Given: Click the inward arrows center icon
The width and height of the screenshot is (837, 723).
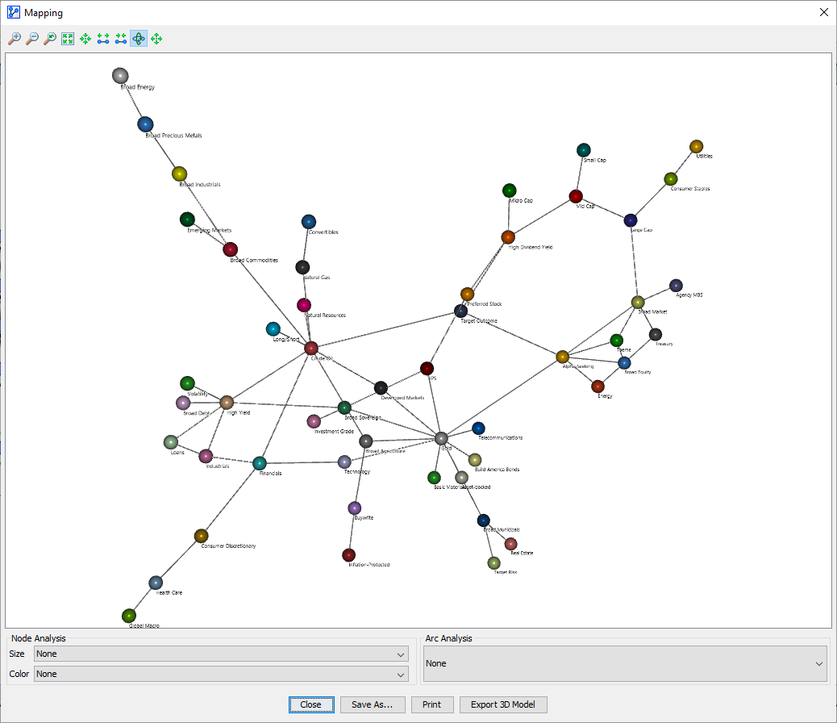Looking at the screenshot, I should (85, 39).
